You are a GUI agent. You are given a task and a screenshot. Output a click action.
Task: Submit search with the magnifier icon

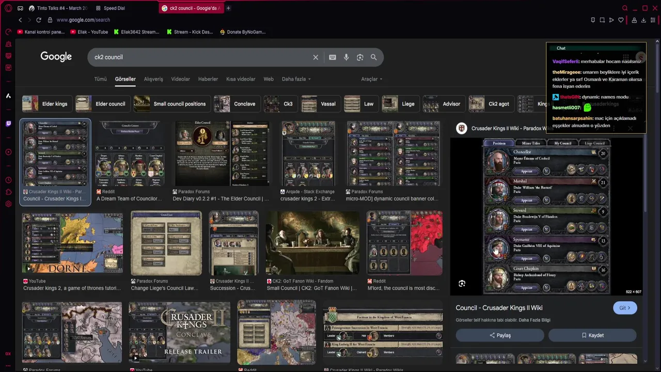pyautogui.click(x=373, y=57)
